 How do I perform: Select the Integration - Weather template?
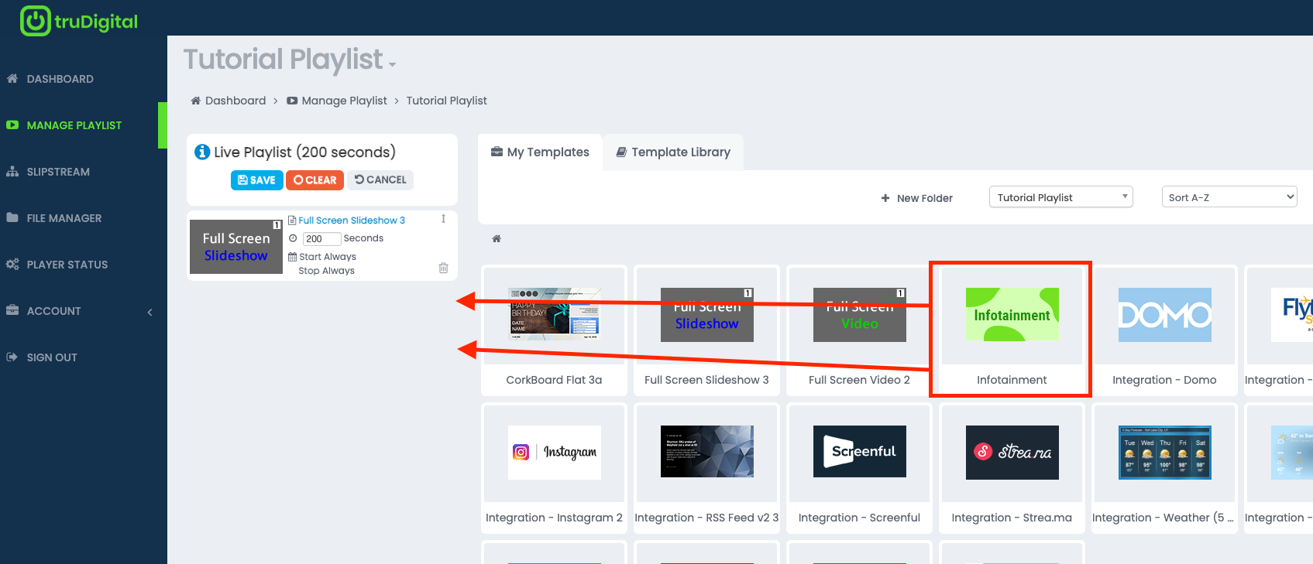(x=1164, y=469)
